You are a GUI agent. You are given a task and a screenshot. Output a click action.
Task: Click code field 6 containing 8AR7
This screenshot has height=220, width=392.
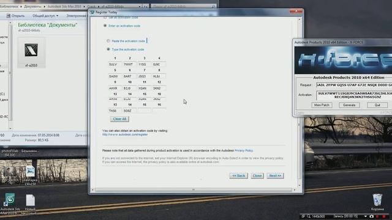tap(130, 76)
